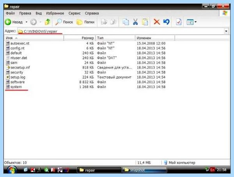Switch to the repair taskbar button
Viewport: 234px width, 177px height.
(99, 170)
